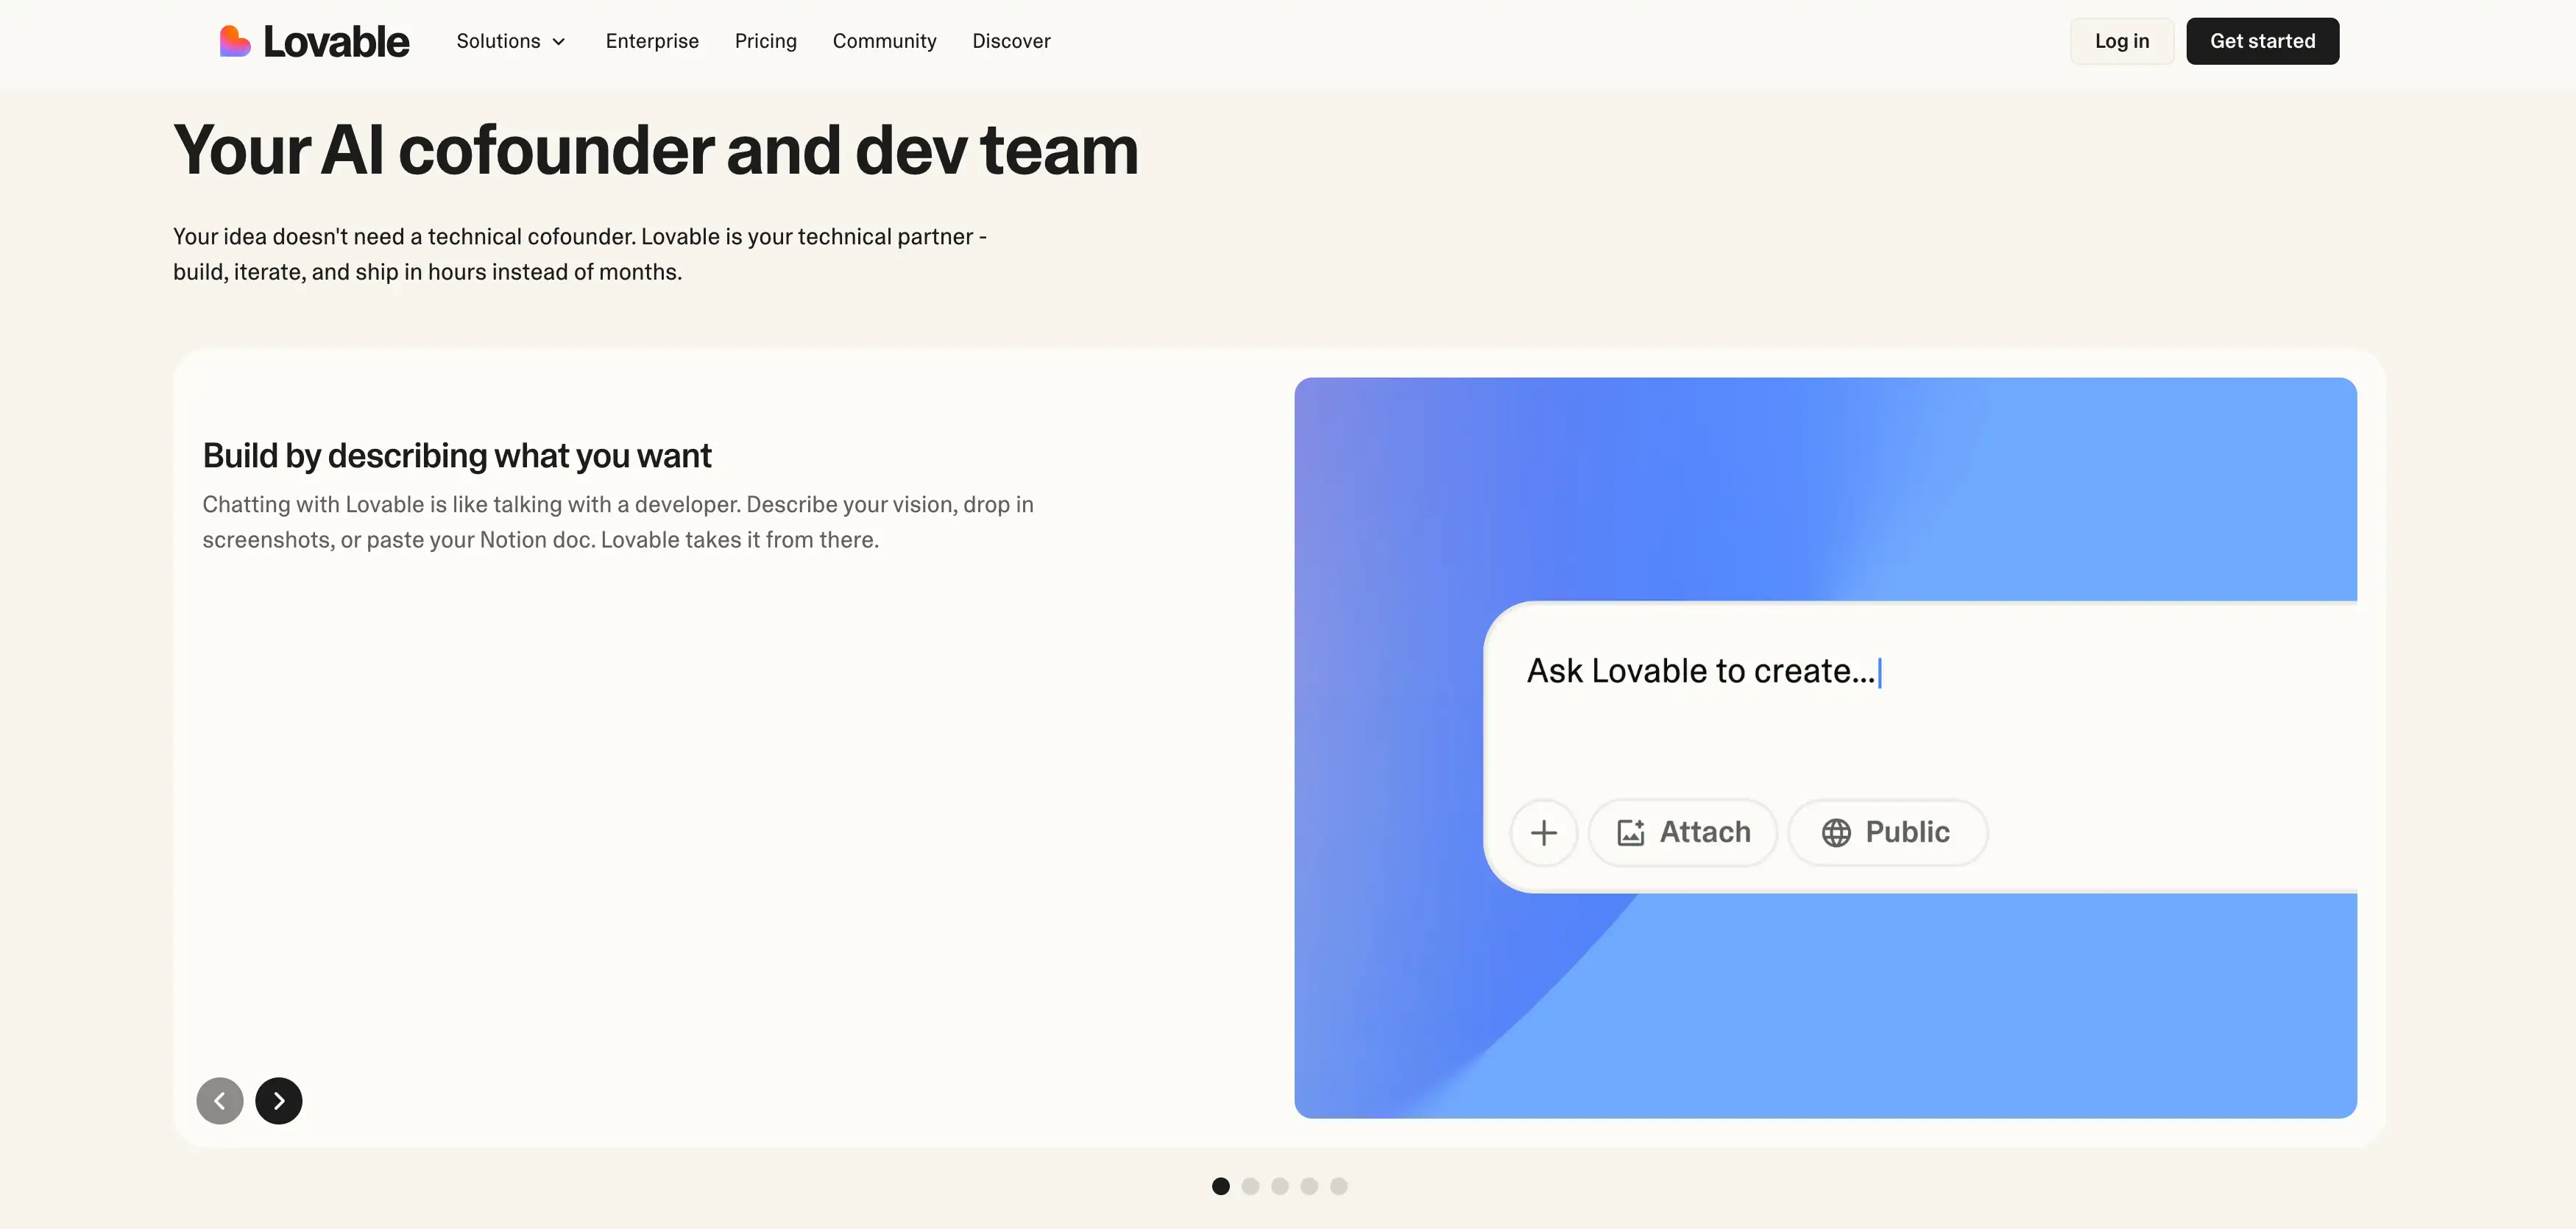This screenshot has width=2576, height=1229.
Task: Click the chevron next to Solutions
Action: pyautogui.click(x=558, y=41)
